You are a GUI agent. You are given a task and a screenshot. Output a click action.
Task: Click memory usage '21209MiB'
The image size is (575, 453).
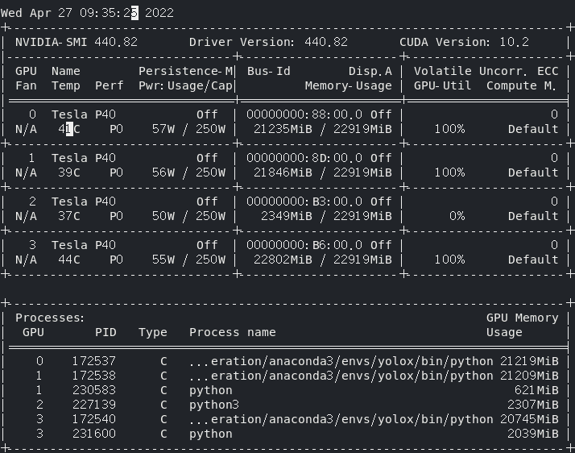point(530,376)
